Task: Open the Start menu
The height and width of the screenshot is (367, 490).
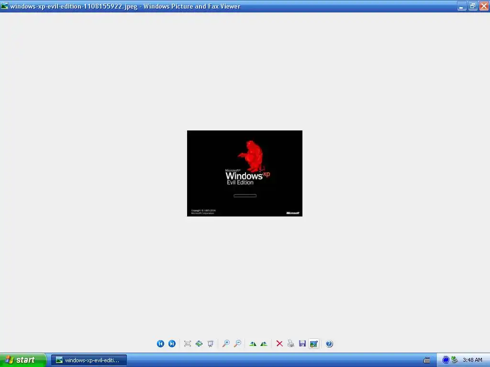Action: (x=23, y=360)
